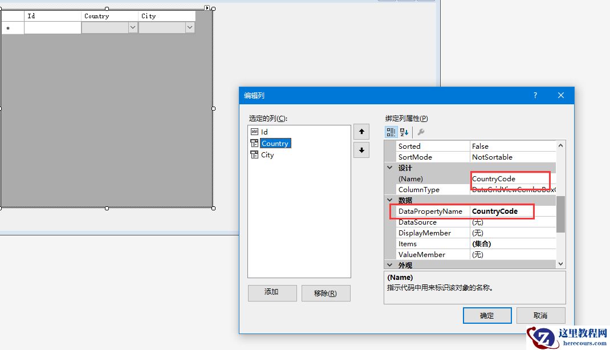Select the DataPropertyName property label
The image size is (610, 350).
click(x=430, y=211)
